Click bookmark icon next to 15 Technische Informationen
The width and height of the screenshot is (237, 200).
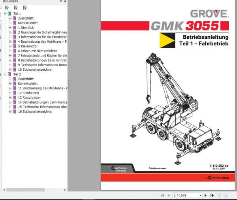15,107
